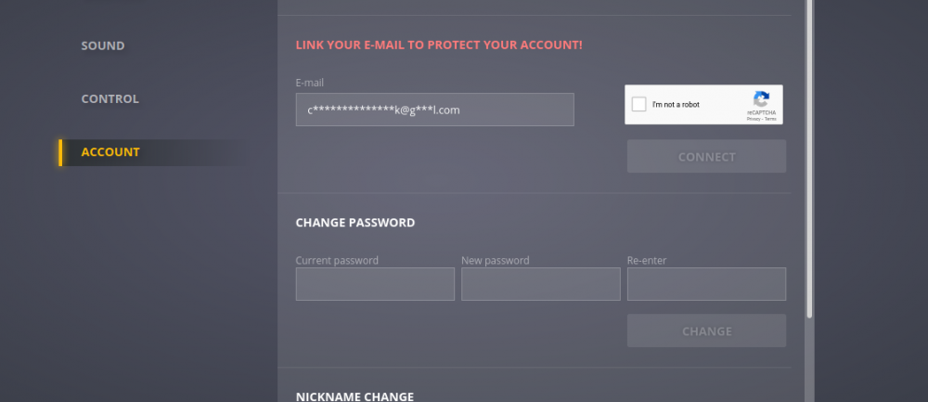Click the Change password button
Viewport: 928px width, 402px height.
pyautogui.click(x=706, y=331)
